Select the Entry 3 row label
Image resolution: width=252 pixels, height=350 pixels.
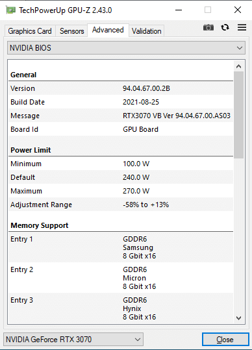coord(21,300)
